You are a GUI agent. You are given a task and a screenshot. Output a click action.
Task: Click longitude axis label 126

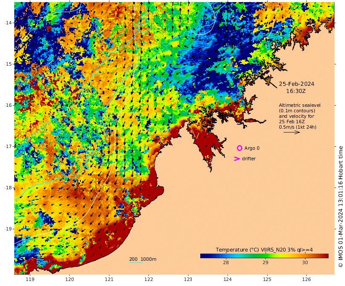[306, 279]
